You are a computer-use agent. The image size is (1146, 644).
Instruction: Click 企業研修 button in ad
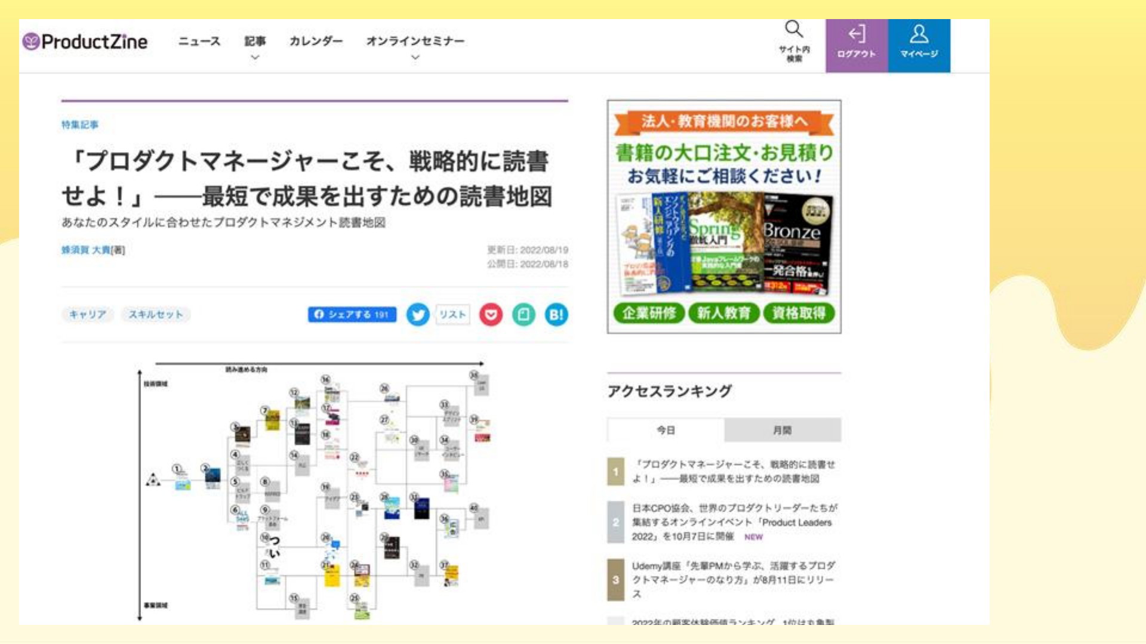tap(649, 313)
